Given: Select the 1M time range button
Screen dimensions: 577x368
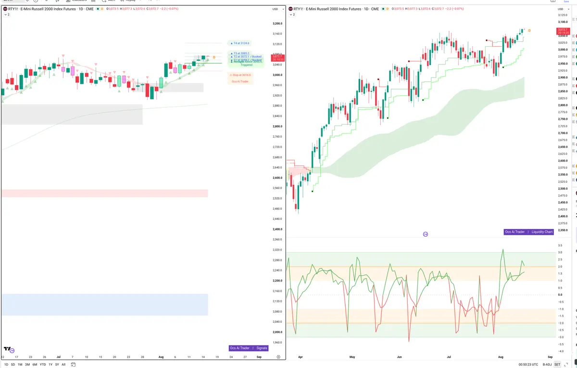Looking at the screenshot, I should pos(20,365).
